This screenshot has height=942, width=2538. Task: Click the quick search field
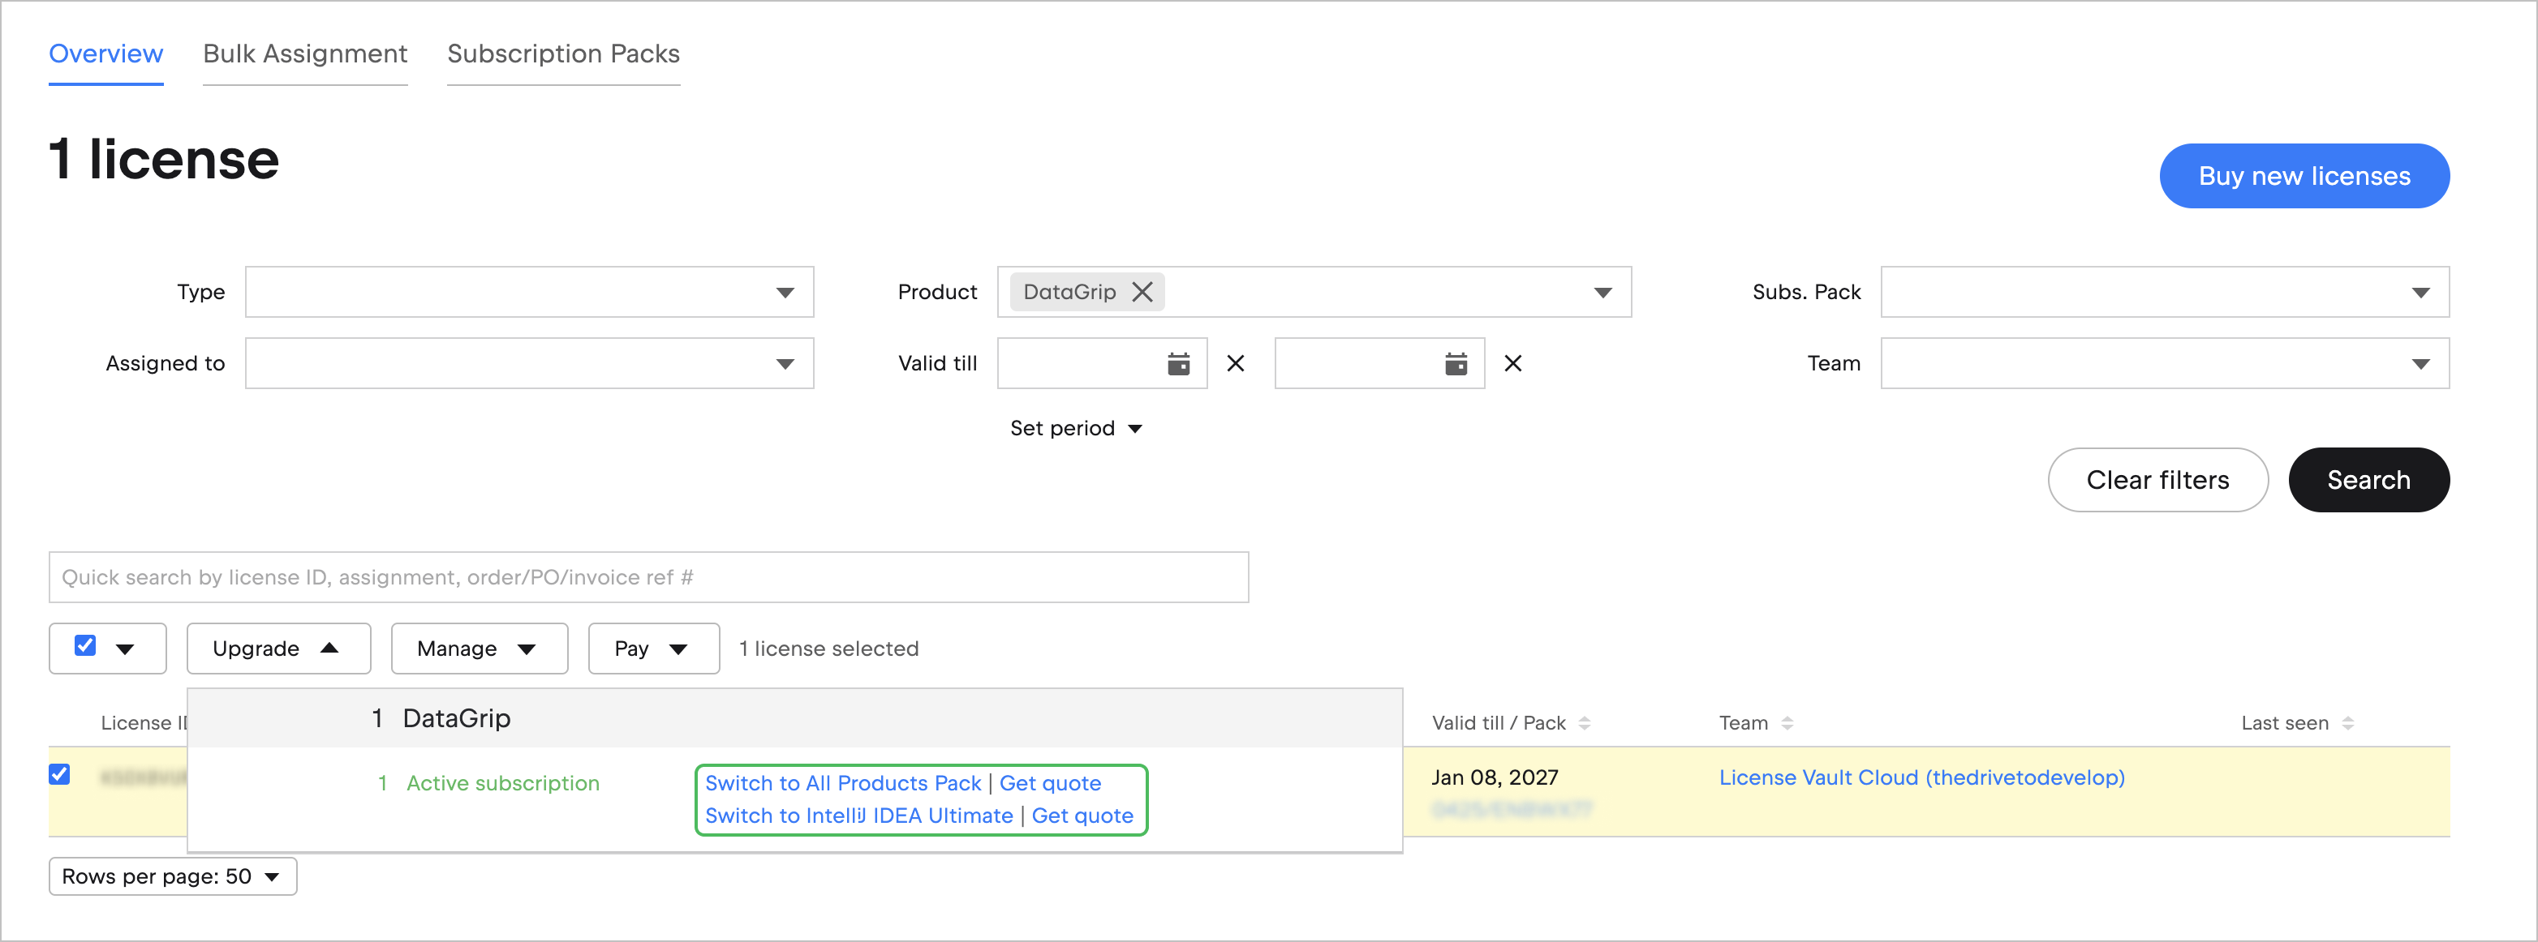coord(648,577)
